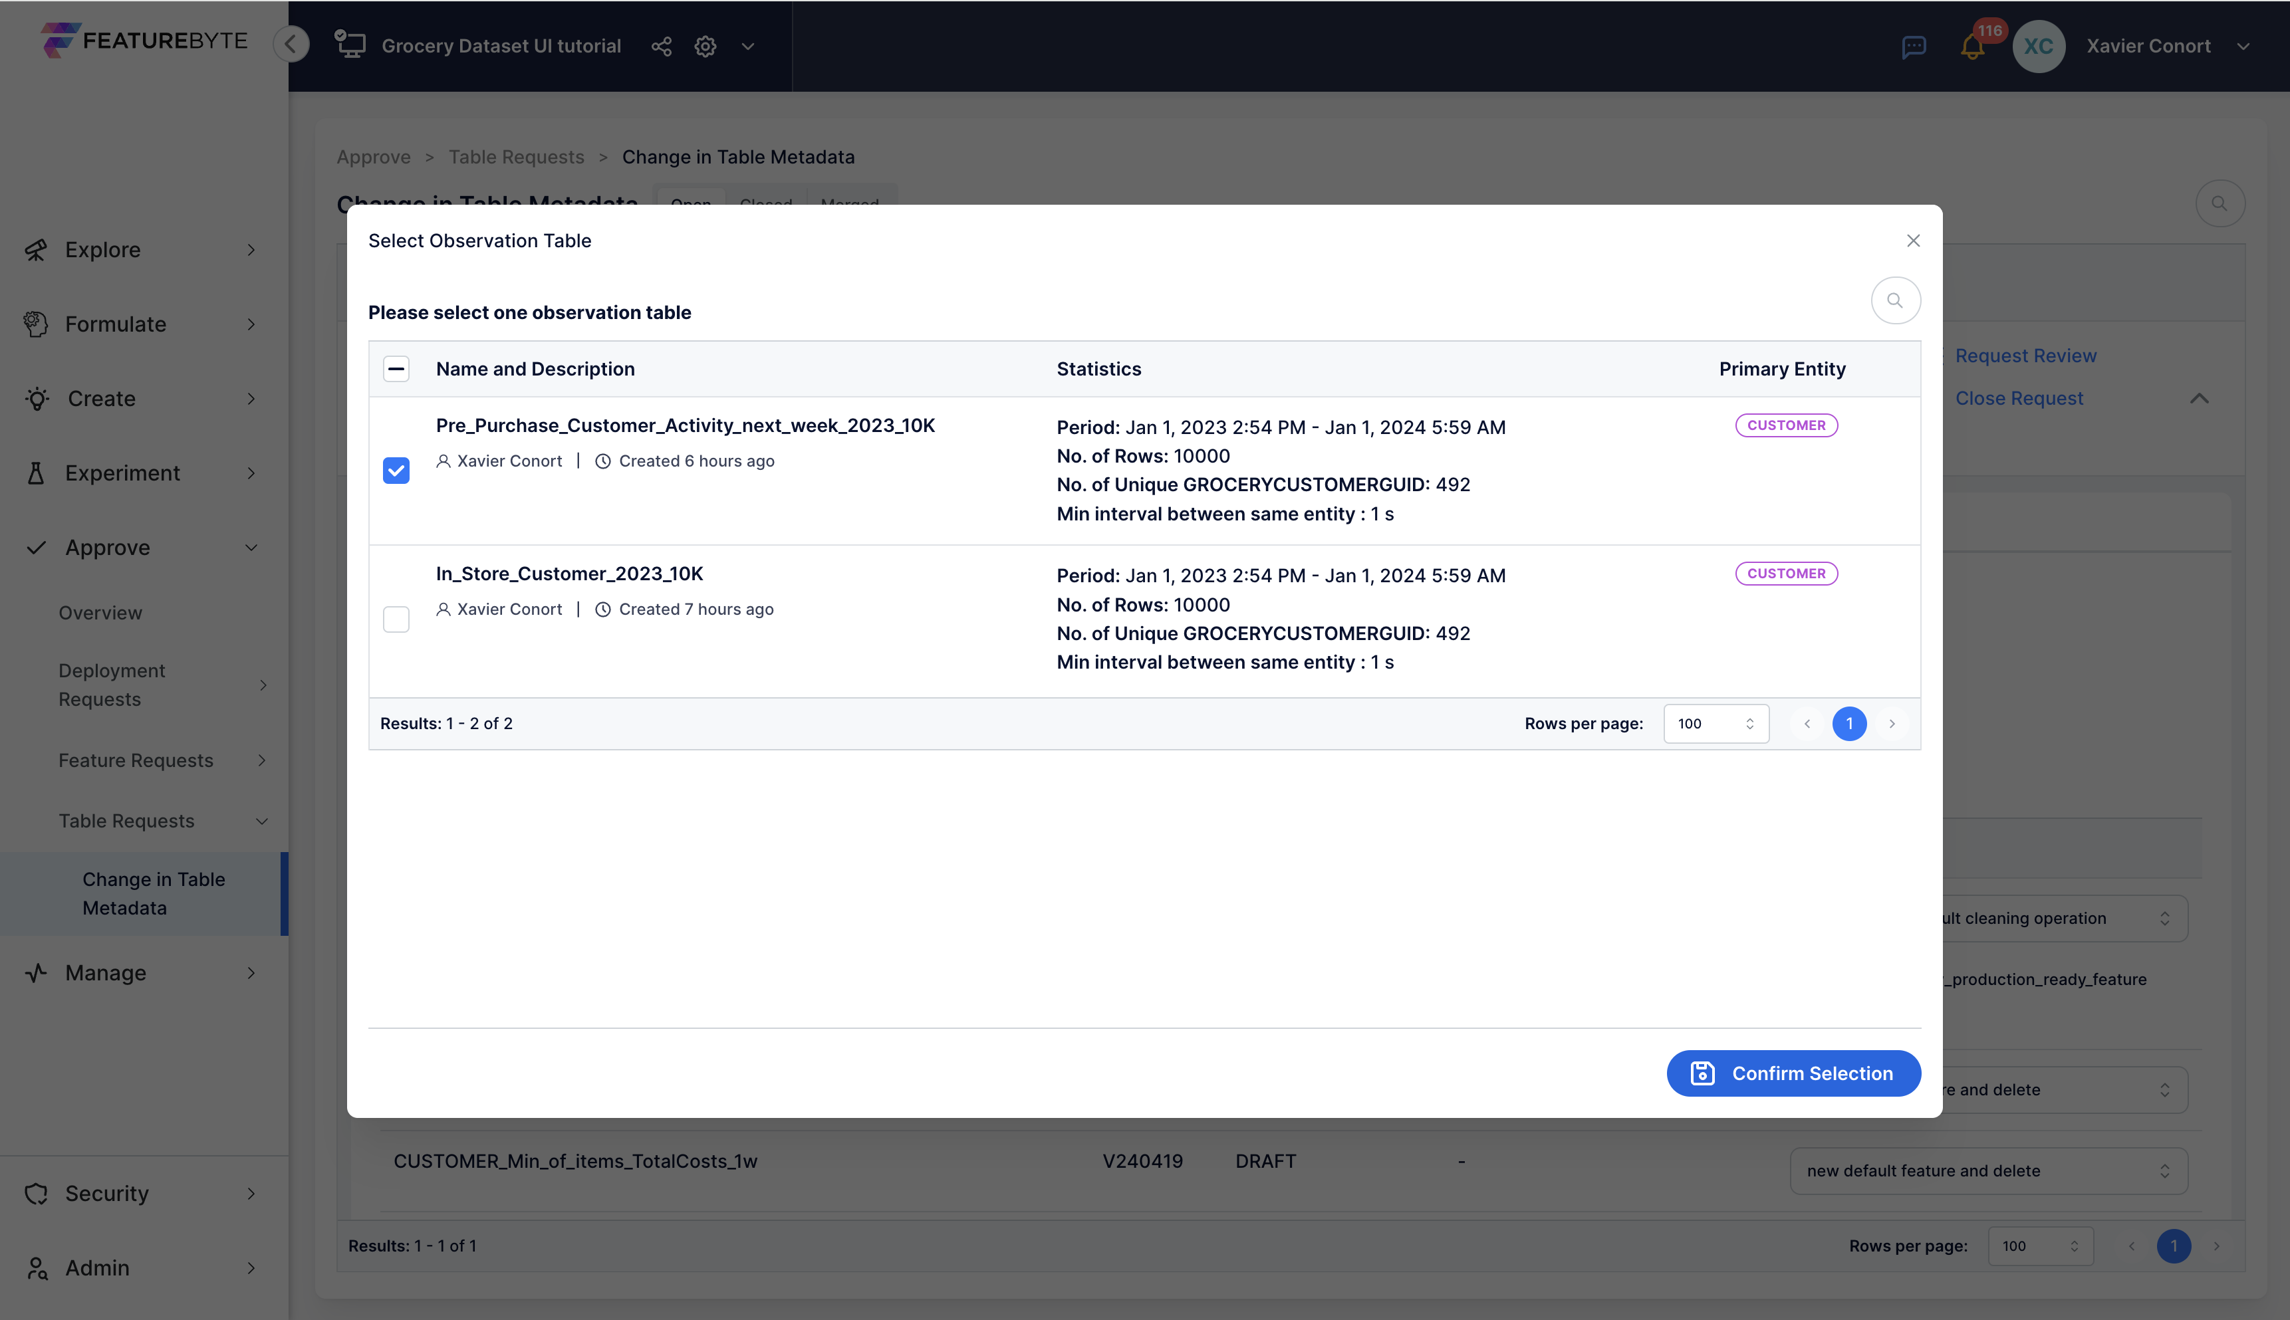The width and height of the screenshot is (2290, 1320).
Task: Click CUSTOMER_Min_of_items_TotalCosts_1w feature row
Action: (x=575, y=1161)
